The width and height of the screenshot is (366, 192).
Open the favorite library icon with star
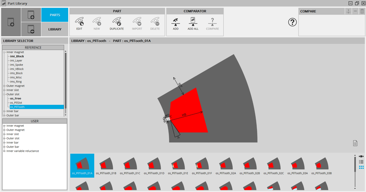[11, 22]
